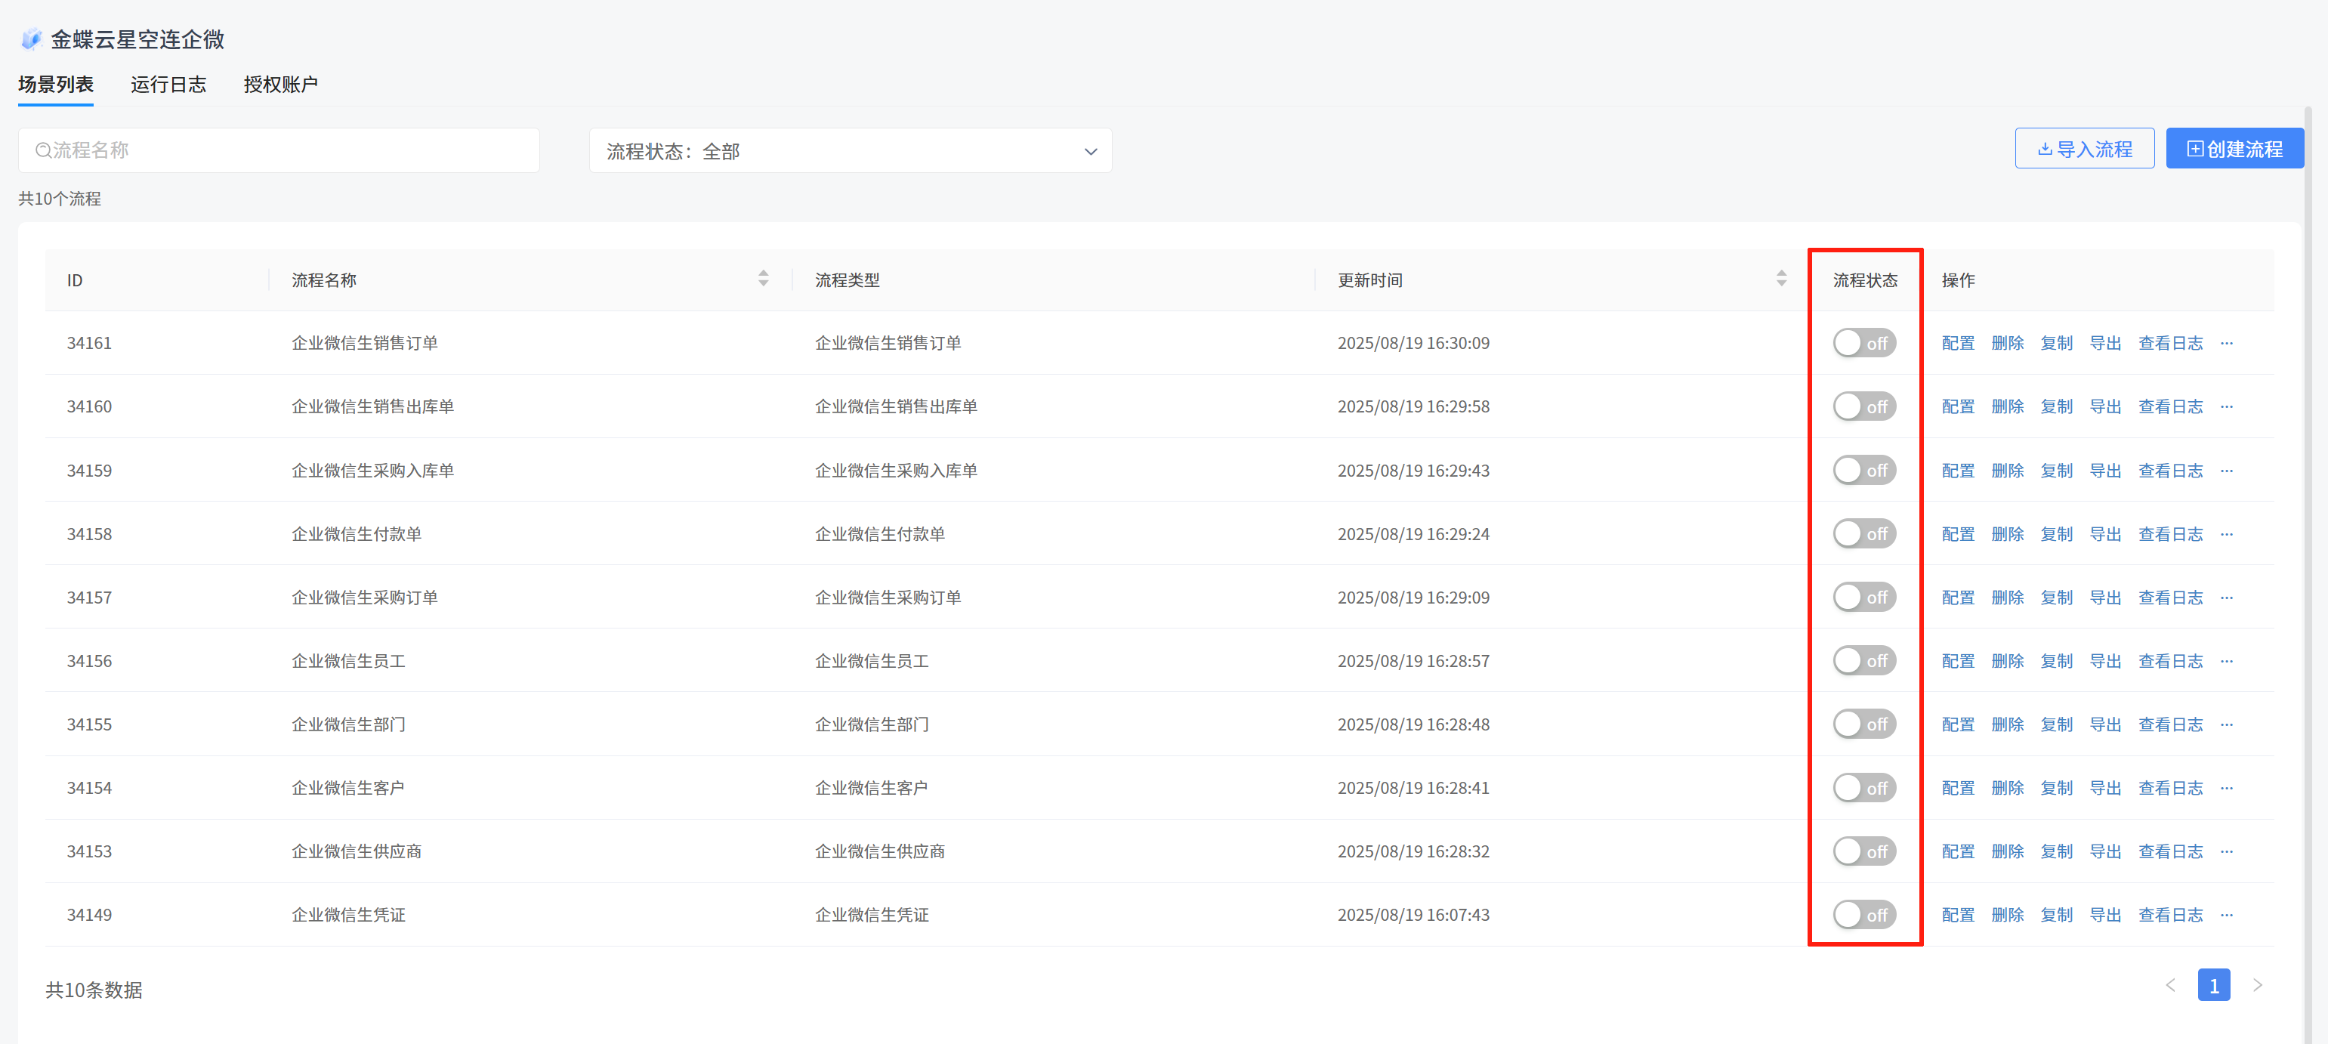Go to previous page arrow in pagination
The width and height of the screenshot is (2328, 1044).
pos(2170,985)
